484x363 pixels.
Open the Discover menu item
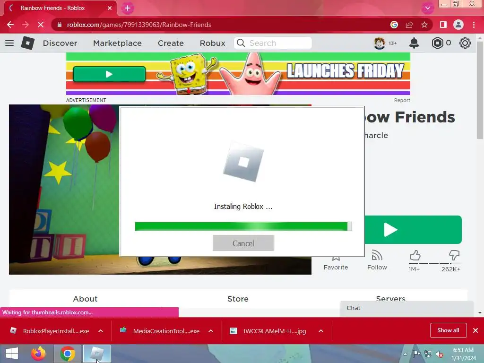pyautogui.click(x=60, y=43)
